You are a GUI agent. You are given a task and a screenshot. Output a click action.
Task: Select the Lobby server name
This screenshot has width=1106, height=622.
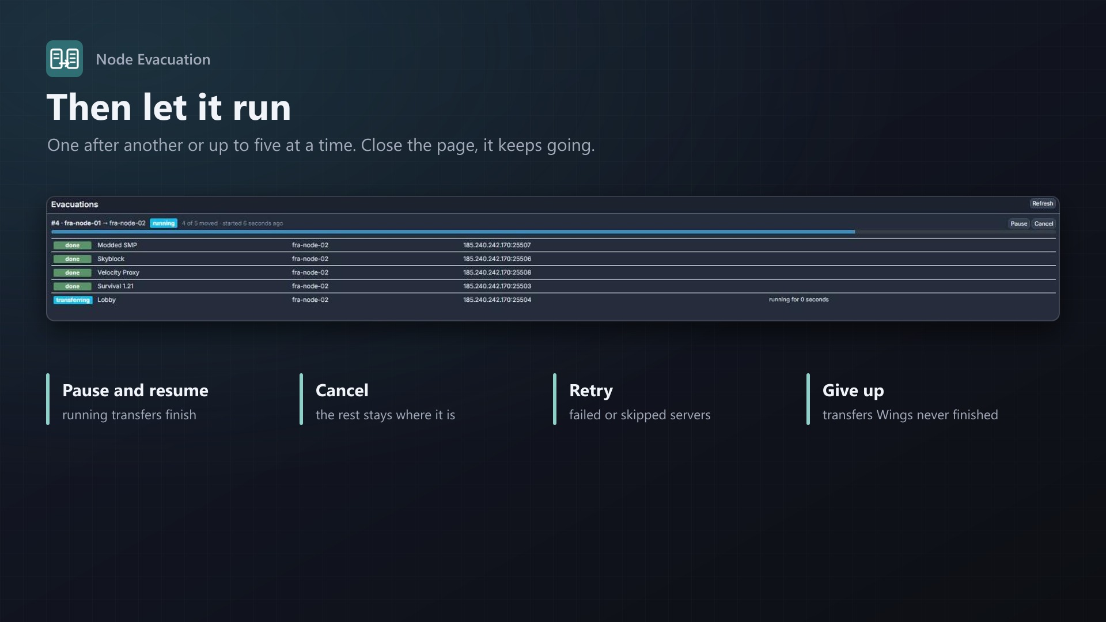[x=107, y=300]
